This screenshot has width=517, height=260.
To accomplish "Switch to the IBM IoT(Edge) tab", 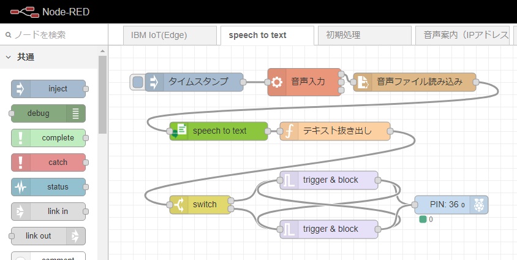I will pyautogui.click(x=170, y=36).
